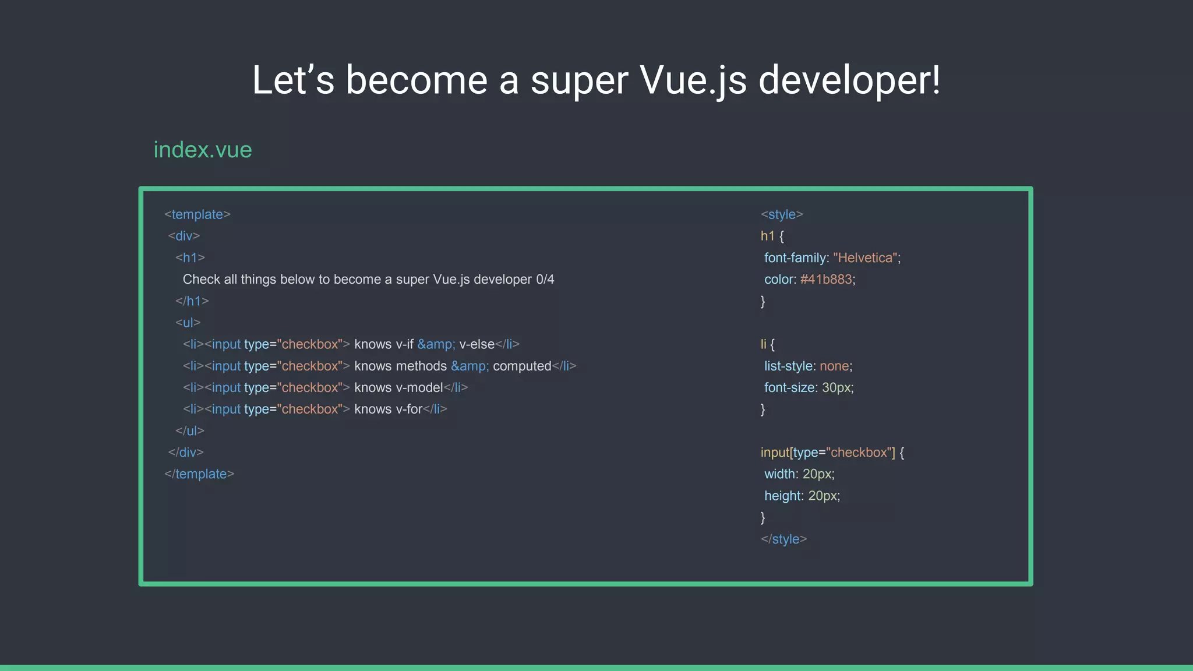Click the 'knows v-if &amp; v-else' list item line

point(351,344)
